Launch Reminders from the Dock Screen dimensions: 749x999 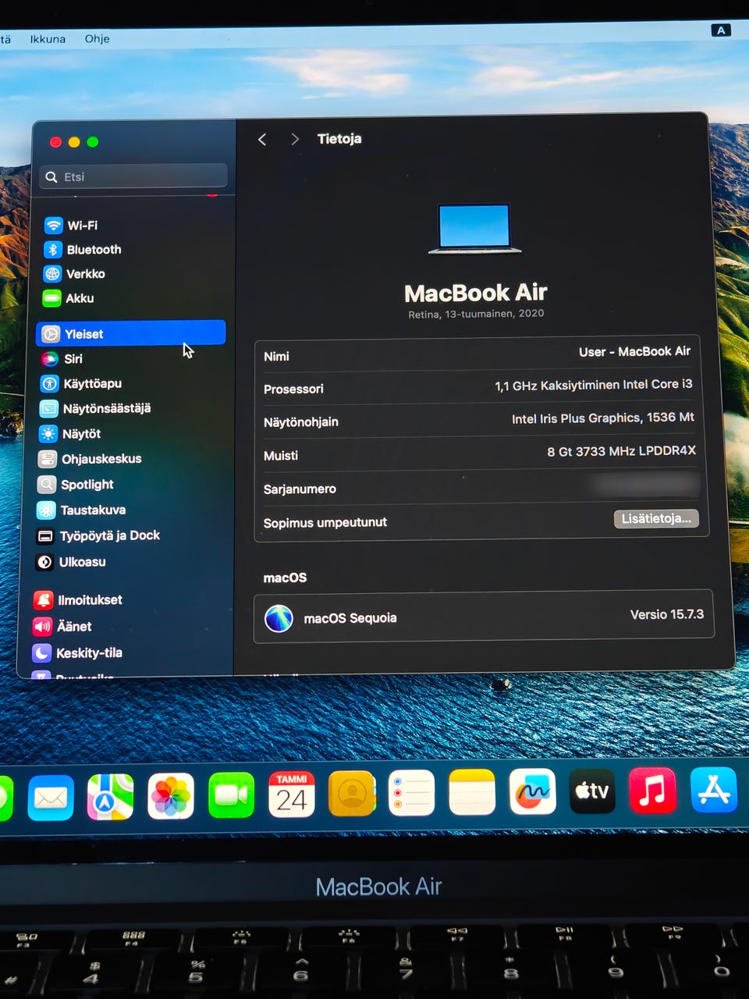point(411,793)
